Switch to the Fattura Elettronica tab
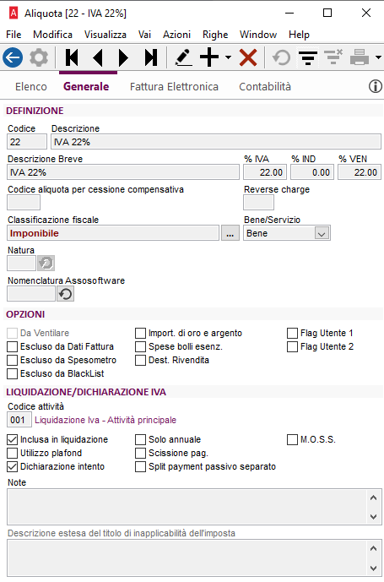 (174, 87)
